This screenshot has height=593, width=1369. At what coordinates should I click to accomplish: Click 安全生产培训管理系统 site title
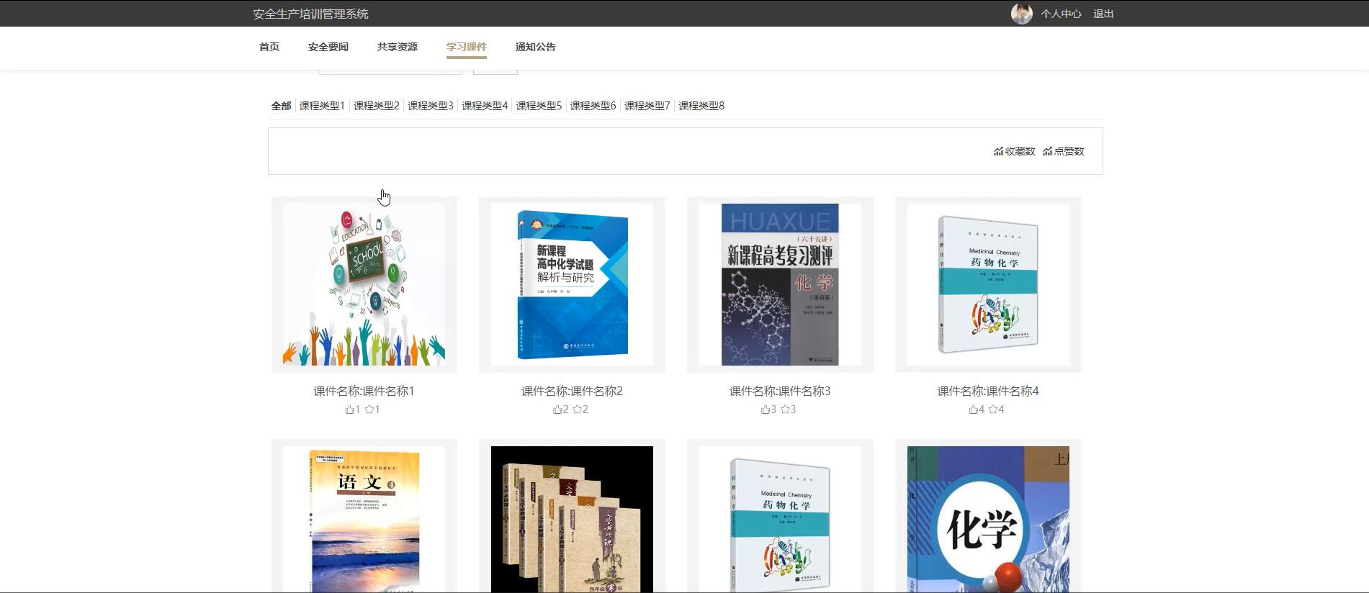coord(310,14)
